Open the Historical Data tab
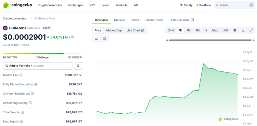257x126 pixels. (x=182, y=20)
